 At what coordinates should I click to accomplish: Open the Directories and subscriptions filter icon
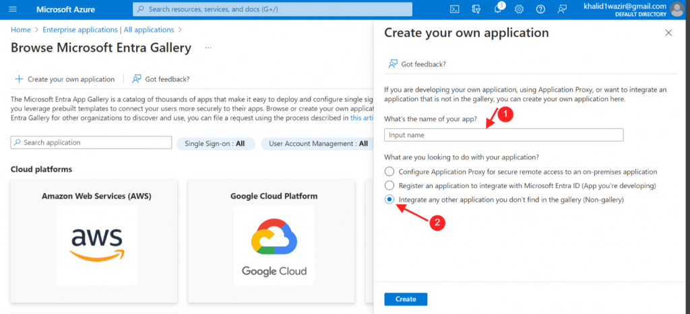click(476, 9)
